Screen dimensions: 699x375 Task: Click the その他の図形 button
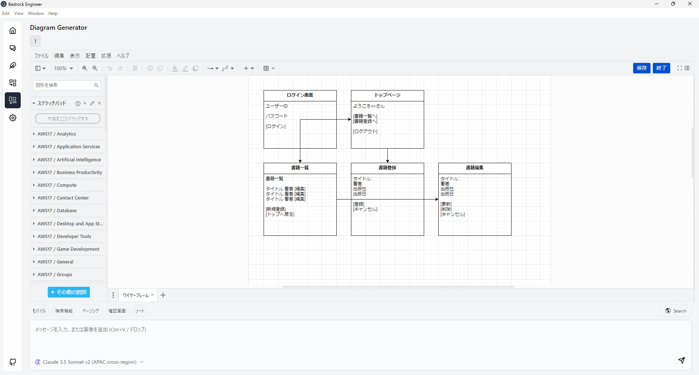(x=69, y=292)
